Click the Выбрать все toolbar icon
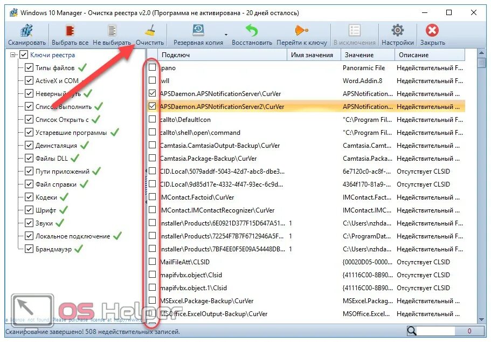Image resolution: width=491 pixels, height=342 pixels. (70, 31)
